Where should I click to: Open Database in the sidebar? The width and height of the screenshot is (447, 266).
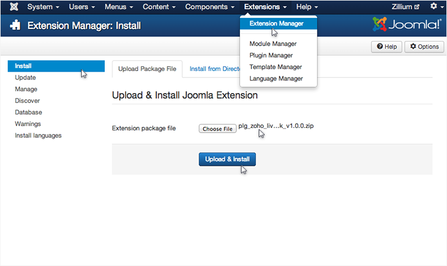pos(28,112)
